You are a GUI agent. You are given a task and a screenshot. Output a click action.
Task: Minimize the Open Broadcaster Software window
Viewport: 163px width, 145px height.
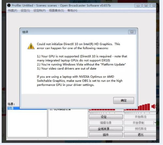coord(138,6)
